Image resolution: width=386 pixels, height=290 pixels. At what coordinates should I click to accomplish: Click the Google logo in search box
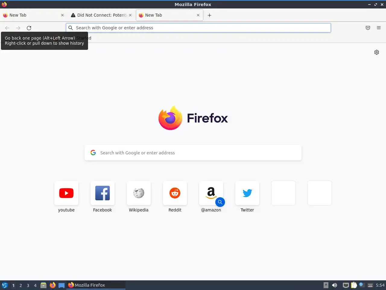[x=93, y=153]
